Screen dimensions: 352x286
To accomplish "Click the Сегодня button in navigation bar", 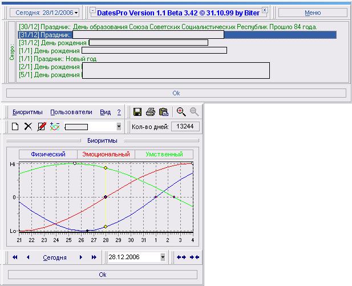I will pos(55,258).
